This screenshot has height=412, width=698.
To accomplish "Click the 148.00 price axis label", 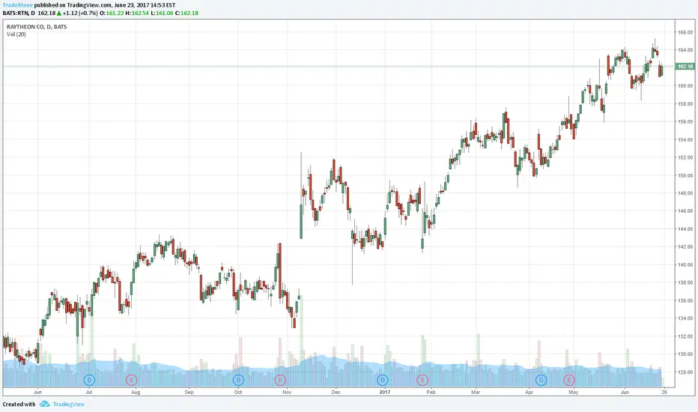I will pyautogui.click(x=685, y=193).
